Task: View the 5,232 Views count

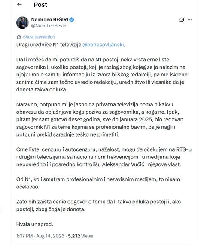Action: [80, 236]
